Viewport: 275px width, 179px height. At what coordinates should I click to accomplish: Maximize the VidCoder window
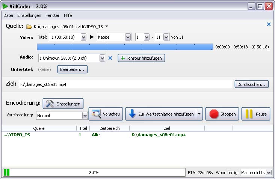point(260,6)
